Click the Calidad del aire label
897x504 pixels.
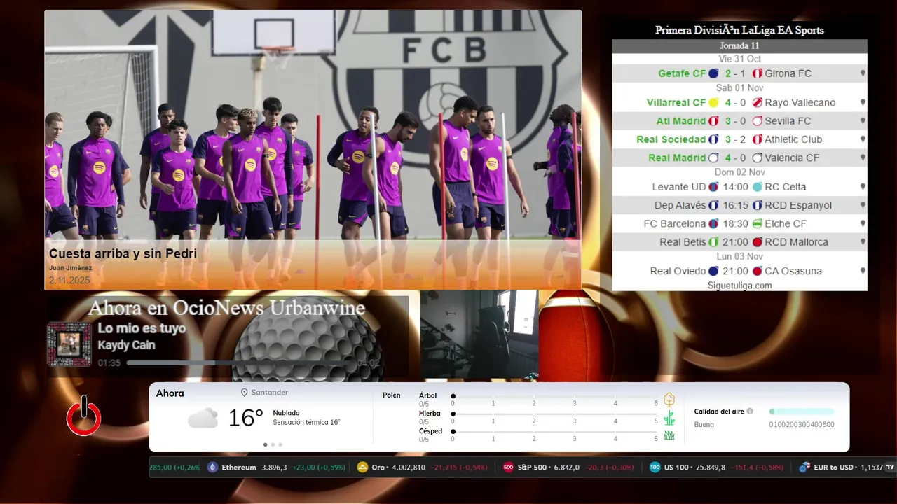[719, 412]
